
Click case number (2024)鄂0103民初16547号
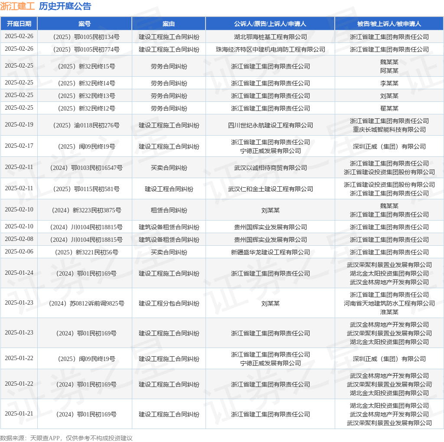[x=86, y=168]
